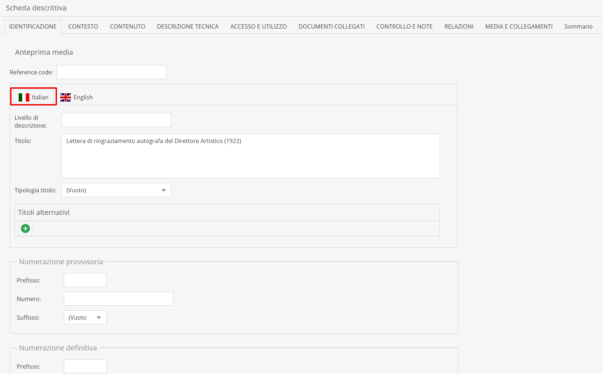
Task: Switch to the RELAZIONI tab
Action: coord(459,26)
